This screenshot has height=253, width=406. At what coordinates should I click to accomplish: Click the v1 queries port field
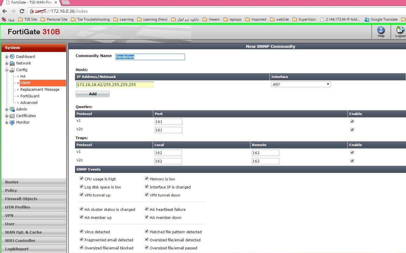click(x=168, y=122)
